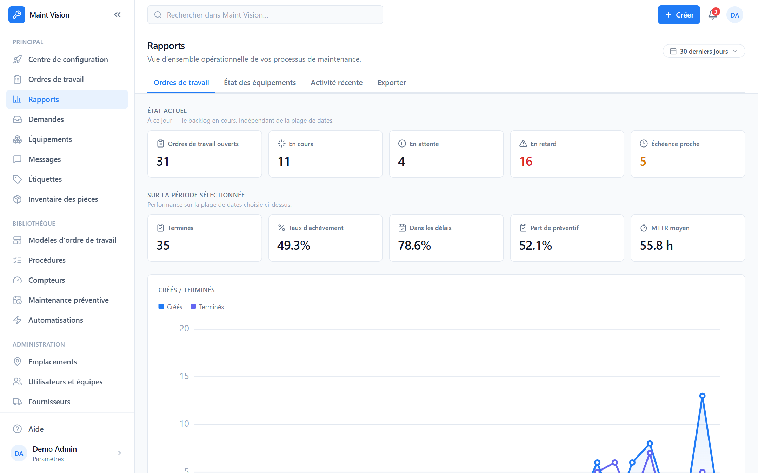Open Centre de configuration rocket icon
This screenshot has height=473, width=758.
point(17,60)
